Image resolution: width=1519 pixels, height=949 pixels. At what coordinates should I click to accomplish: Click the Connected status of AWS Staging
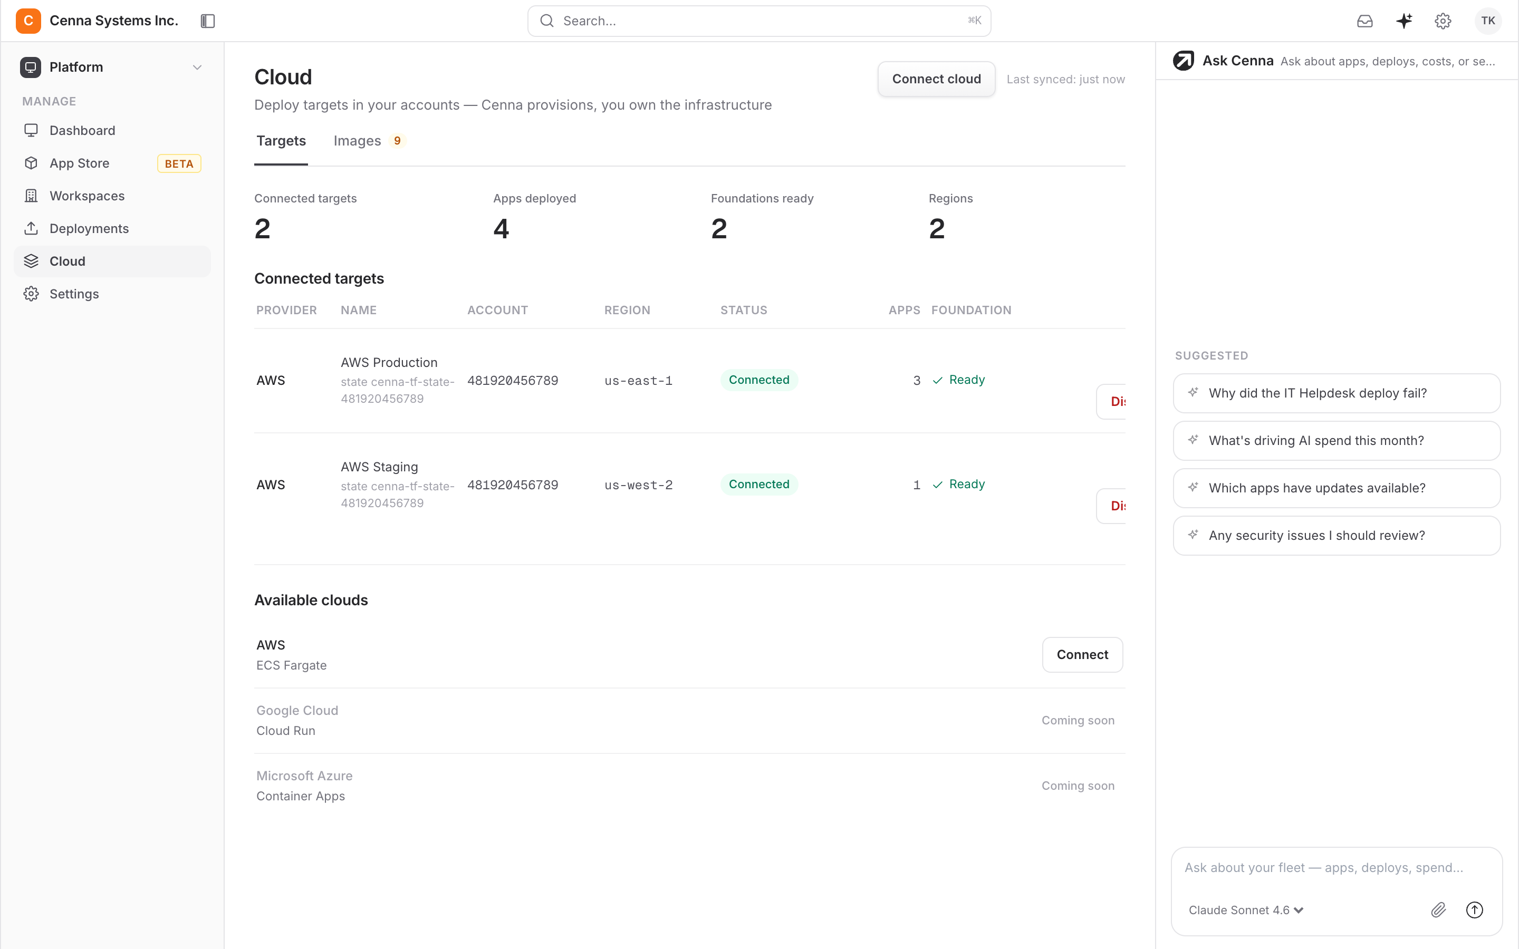pyautogui.click(x=759, y=485)
